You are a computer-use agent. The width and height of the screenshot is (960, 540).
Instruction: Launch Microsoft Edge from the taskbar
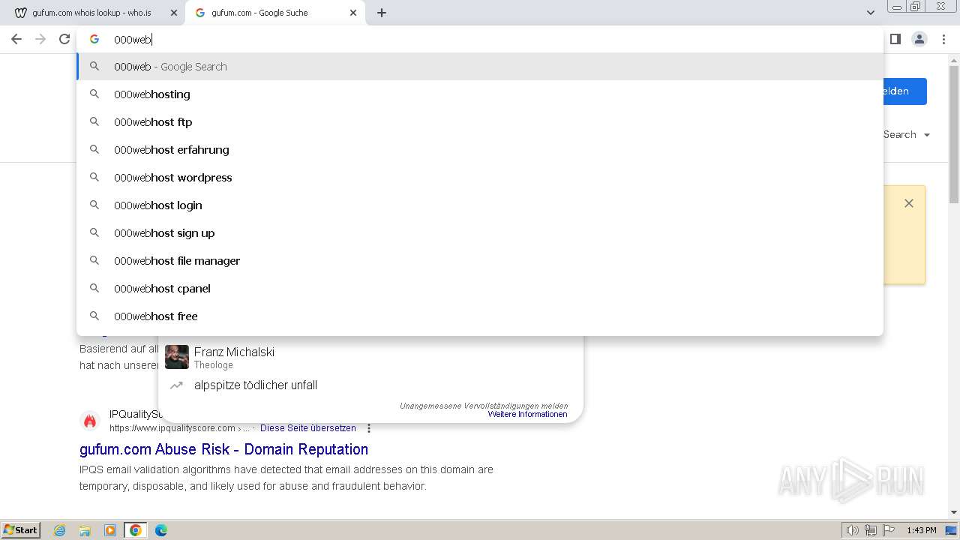point(161,530)
